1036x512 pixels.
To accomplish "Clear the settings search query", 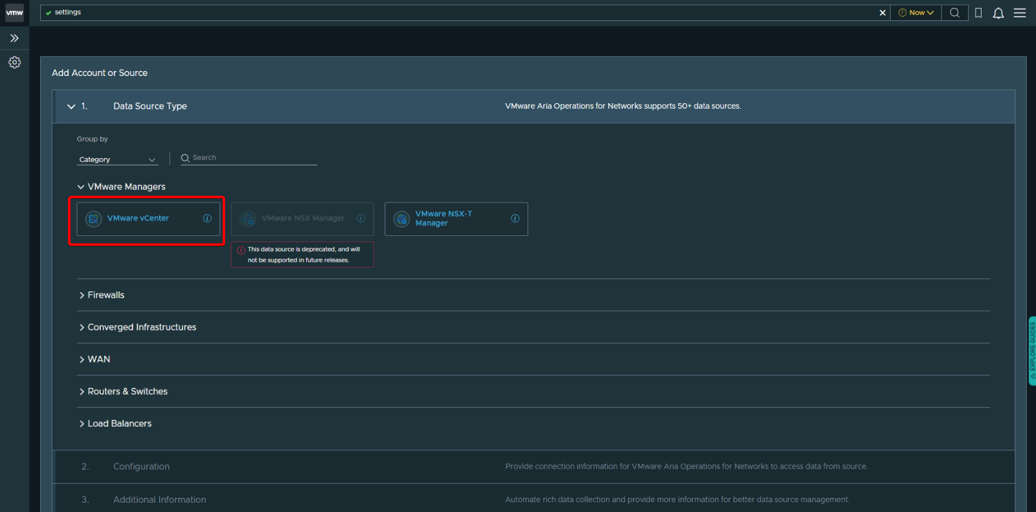I will point(882,13).
